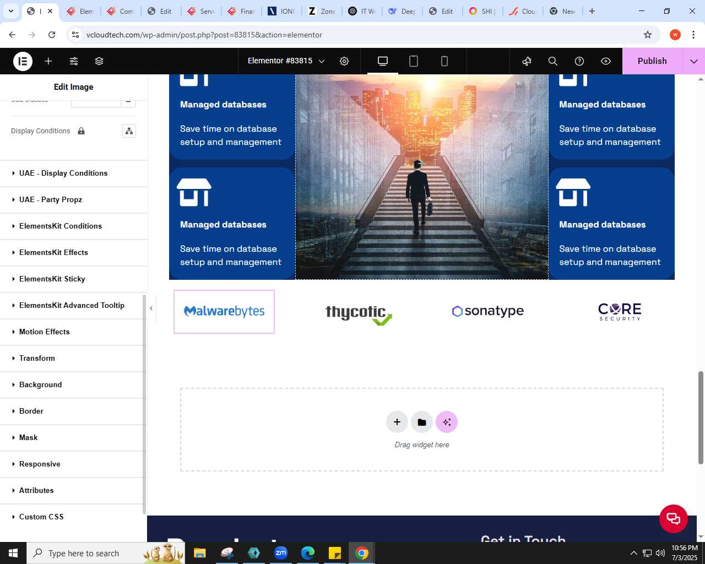This screenshot has width=705, height=564.
Task: Open Chrome menu three dots
Action: click(694, 35)
